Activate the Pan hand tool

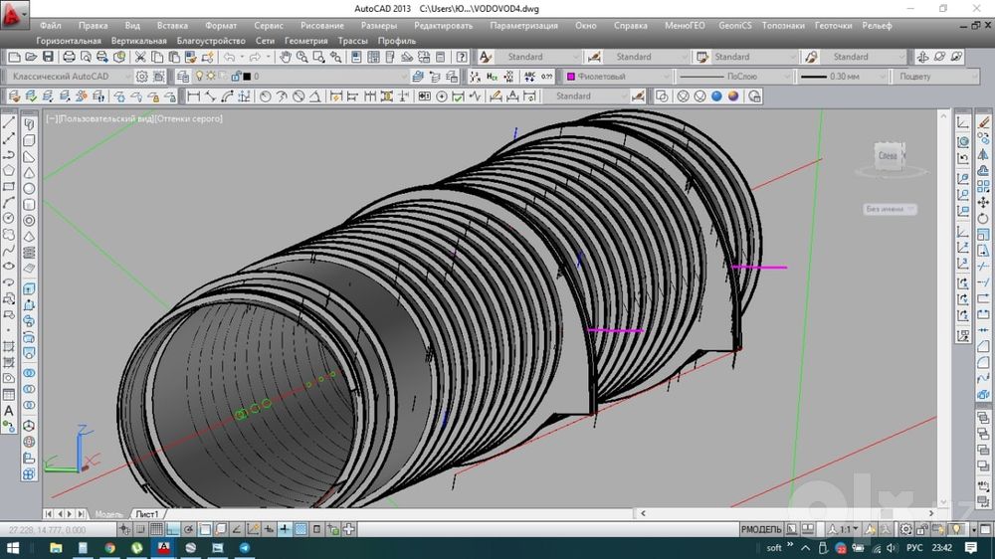pyautogui.click(x=286, y=57)
